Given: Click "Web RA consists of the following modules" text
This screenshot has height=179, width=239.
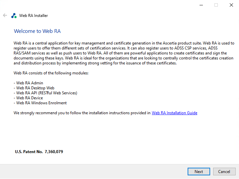Looking at the screenshot, I should tap(51, 73).
